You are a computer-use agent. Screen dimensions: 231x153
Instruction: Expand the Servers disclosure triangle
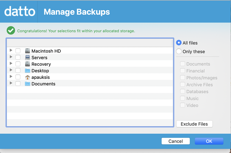click(x=11, y=57)
